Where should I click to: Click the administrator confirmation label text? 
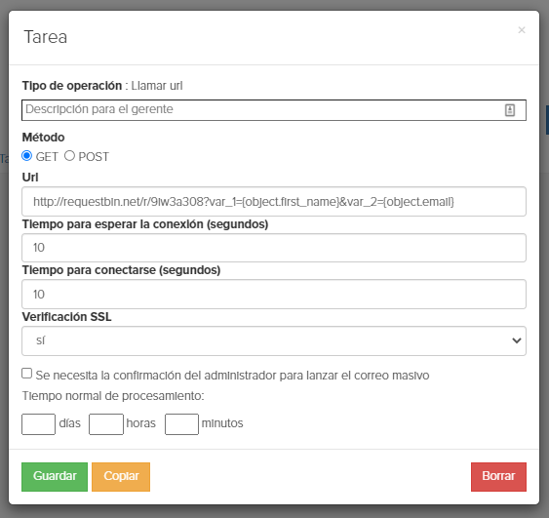point(232,376)
